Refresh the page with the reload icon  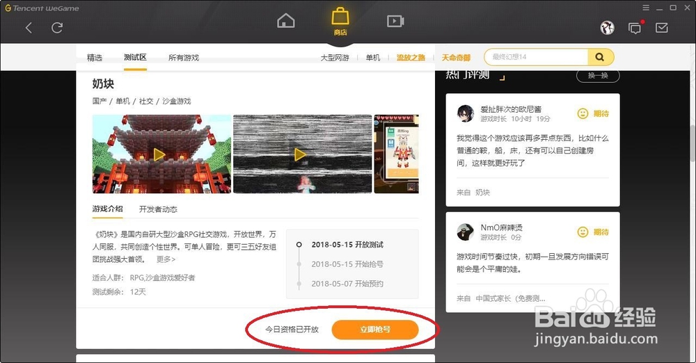(x=57, y=28)
